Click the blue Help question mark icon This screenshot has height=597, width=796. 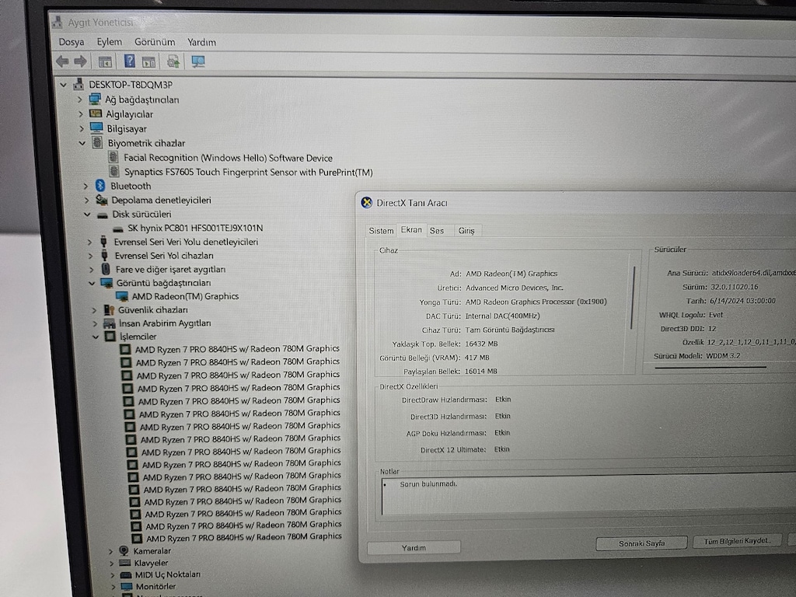pyautogui.click(x=130, y=61)
